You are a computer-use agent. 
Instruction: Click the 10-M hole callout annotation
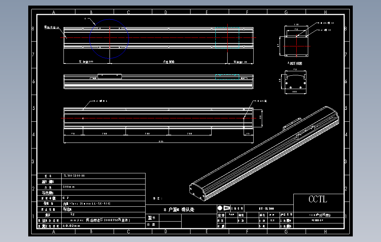(100, 101)
